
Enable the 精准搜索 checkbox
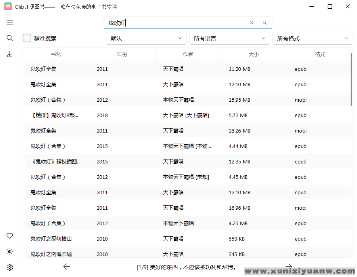coord(27,38)
